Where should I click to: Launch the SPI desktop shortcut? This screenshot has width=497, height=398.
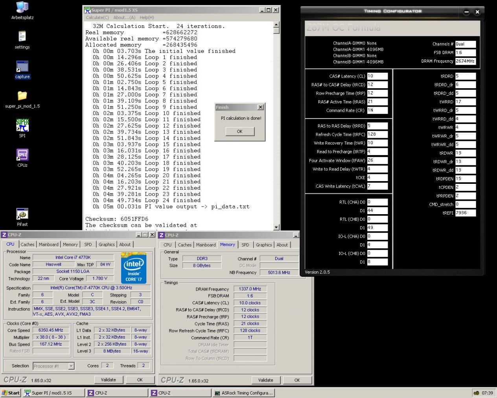tap(22, 126)
